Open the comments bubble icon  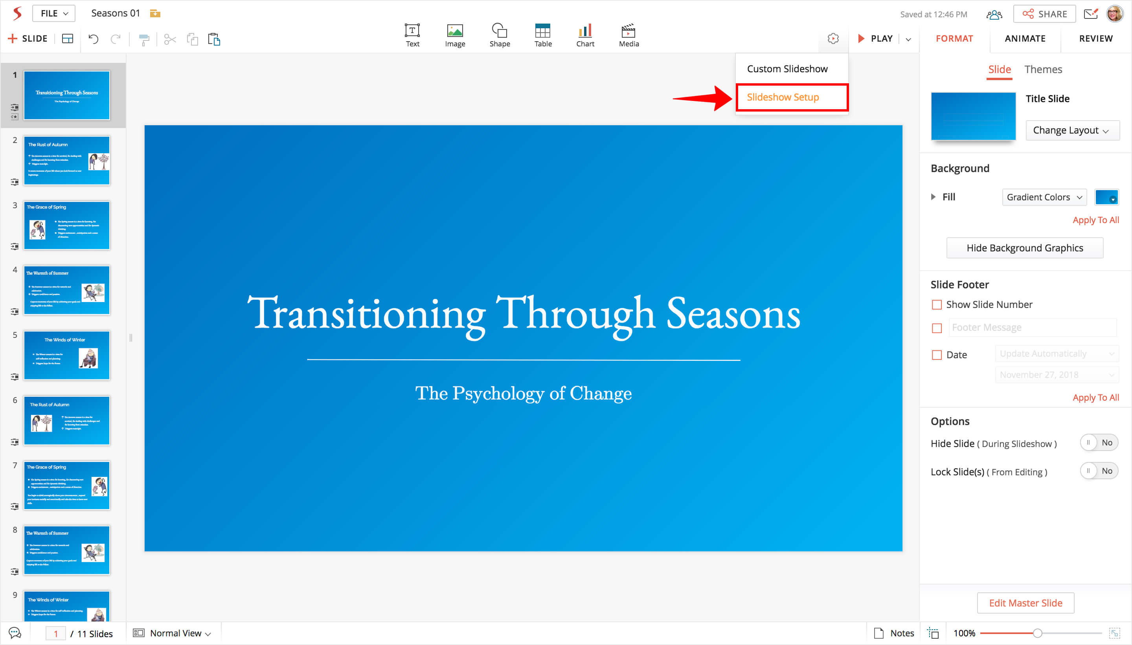15,633
